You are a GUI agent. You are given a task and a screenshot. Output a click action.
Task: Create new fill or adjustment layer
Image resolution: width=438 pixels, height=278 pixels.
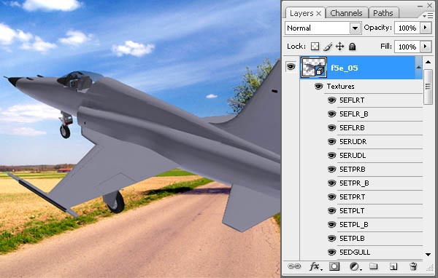(x=355, y=266)
